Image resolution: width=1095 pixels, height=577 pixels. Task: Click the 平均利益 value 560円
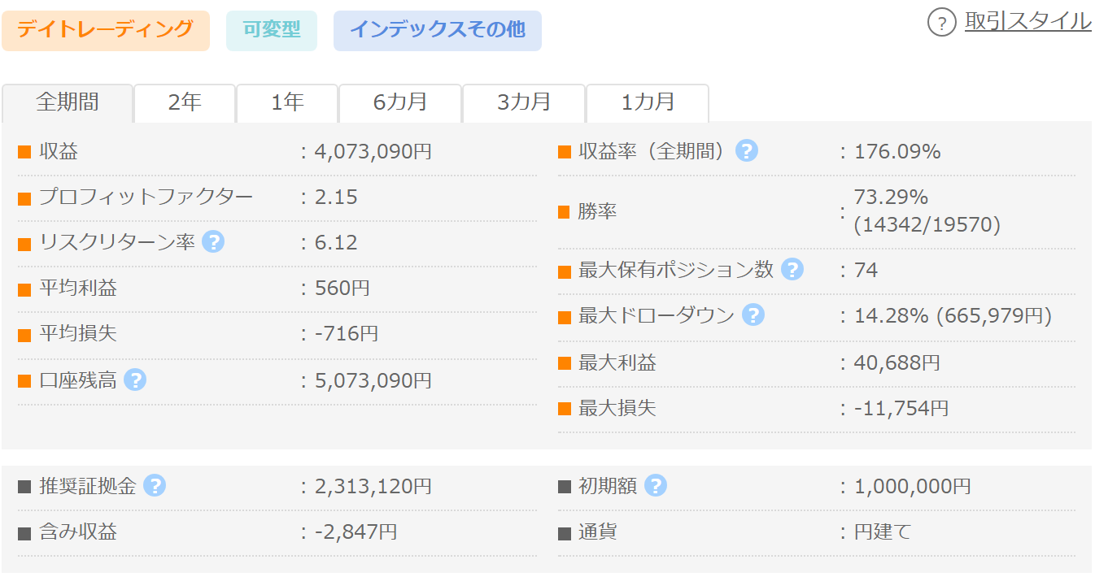pyautogui.click(x=342, y=288)
